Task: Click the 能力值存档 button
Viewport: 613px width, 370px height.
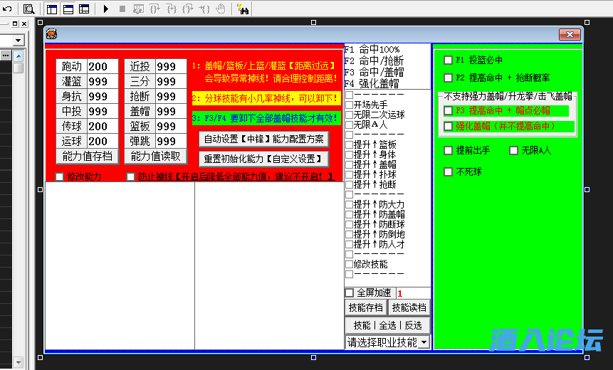Action: [86, 157]
